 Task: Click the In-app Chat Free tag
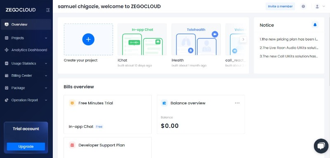99,127
